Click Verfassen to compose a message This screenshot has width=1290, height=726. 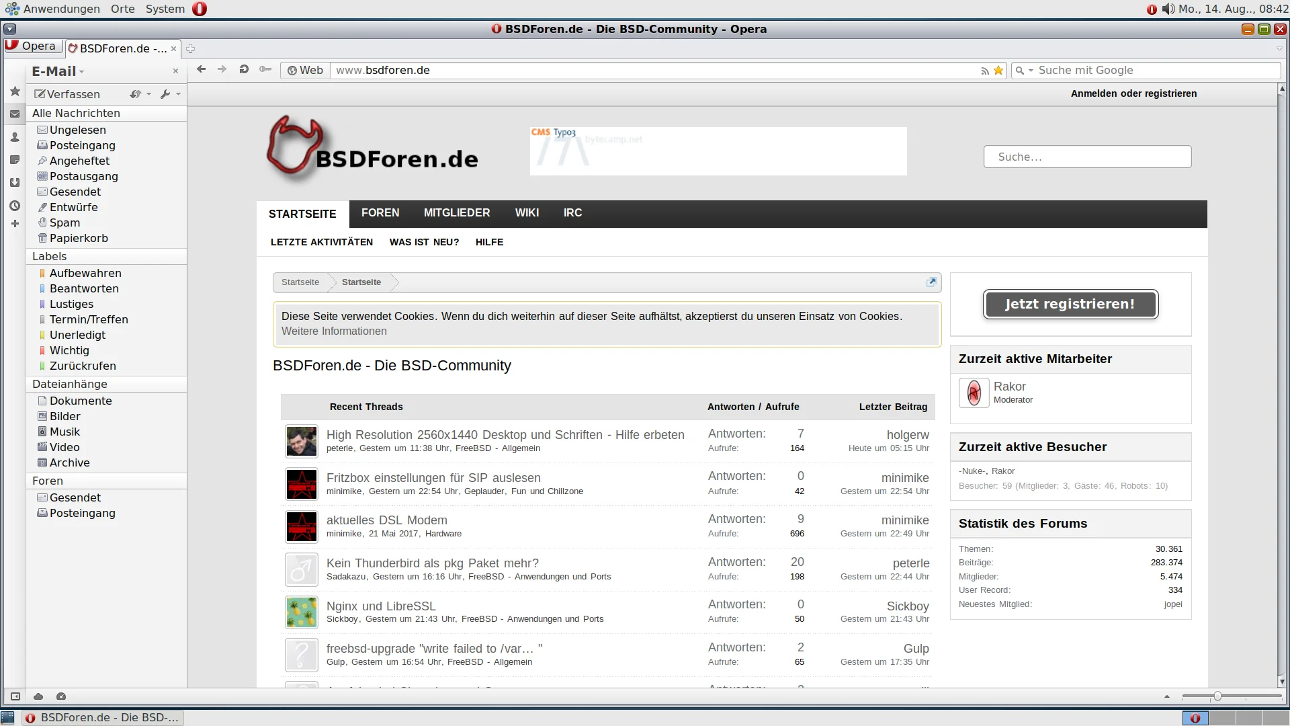point(67,94)
